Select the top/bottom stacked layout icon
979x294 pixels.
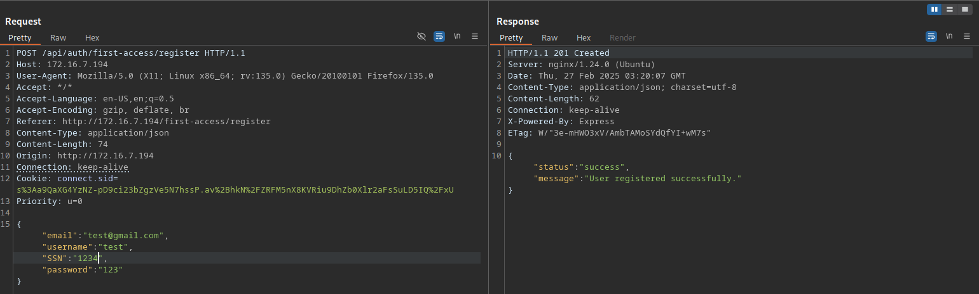click(950, 10)
